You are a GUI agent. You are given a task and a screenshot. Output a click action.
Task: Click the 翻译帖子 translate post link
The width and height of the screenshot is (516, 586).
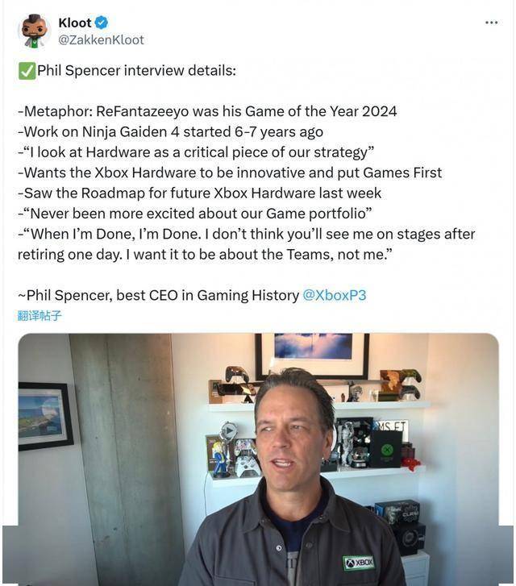pyautogui.click(x=40, y=315)
